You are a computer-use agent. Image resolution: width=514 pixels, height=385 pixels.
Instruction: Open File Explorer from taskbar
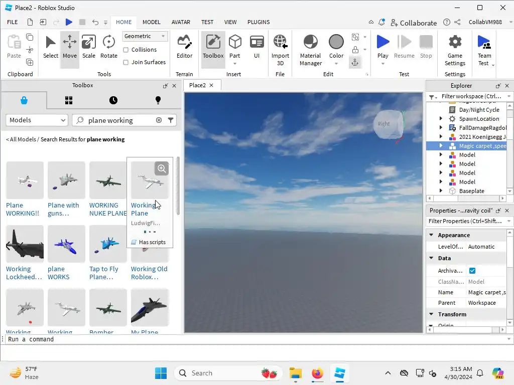295,373
